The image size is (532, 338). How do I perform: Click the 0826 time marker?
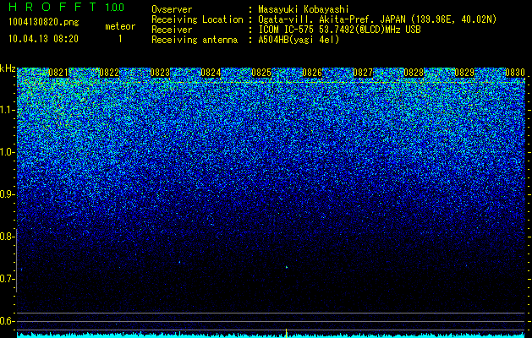312,73
